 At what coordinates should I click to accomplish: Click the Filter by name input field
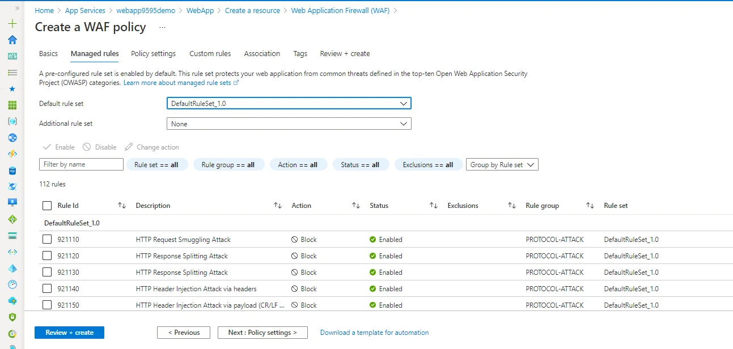click(x=81, y=164)
